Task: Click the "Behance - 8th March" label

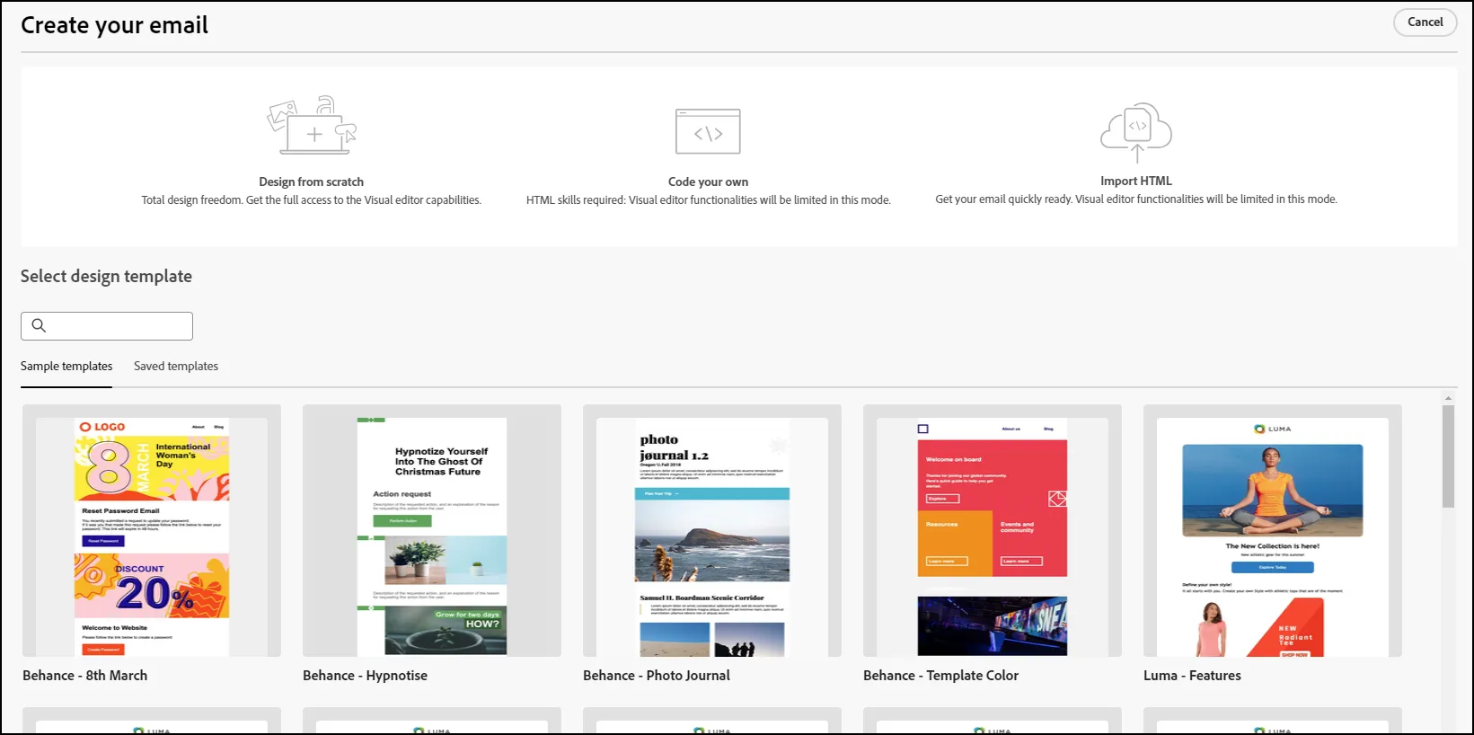Action: click(85, 676)
